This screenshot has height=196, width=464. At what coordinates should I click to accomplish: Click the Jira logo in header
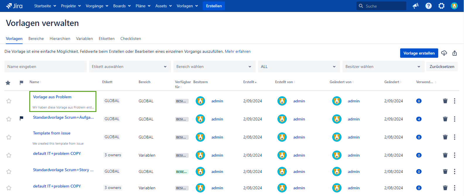pos(14,6)
